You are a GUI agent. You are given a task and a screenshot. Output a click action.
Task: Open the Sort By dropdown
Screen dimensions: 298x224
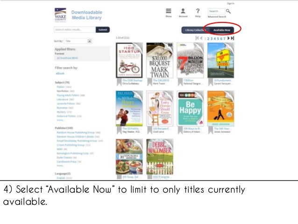click(x=78, y=41)
